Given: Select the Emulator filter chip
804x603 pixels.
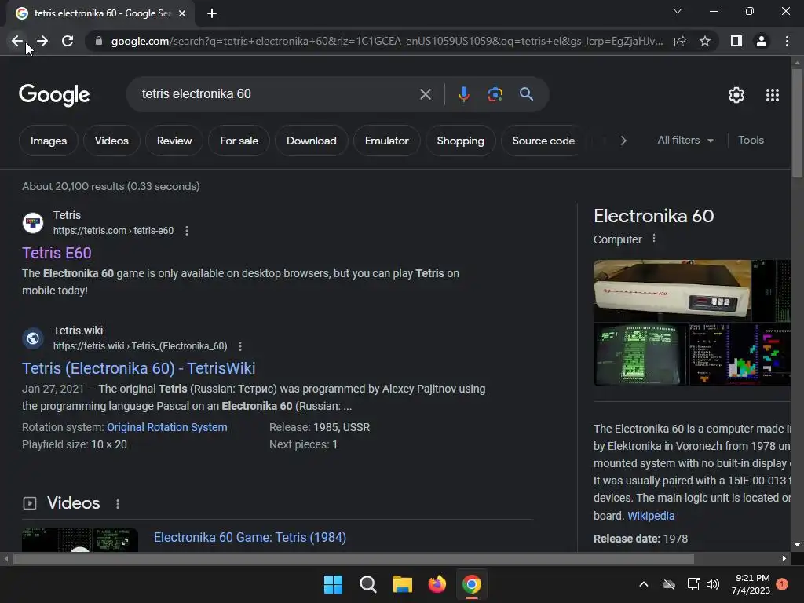Looking at the screenshot, I should [x=386, y=141].
